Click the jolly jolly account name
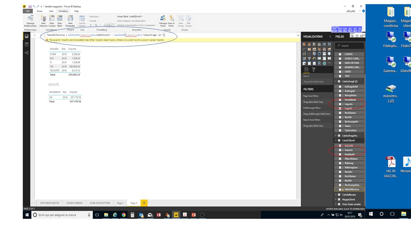The image size is (411, 231). click(350, 11)
